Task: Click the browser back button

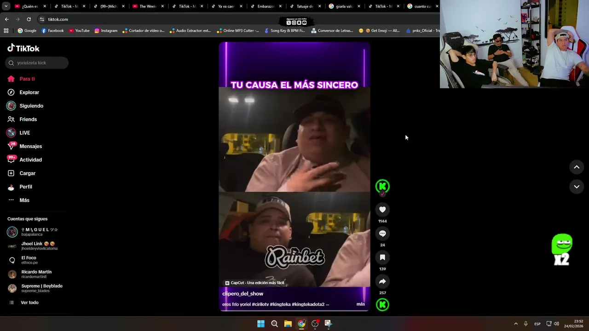Action: tap(6, 19)
